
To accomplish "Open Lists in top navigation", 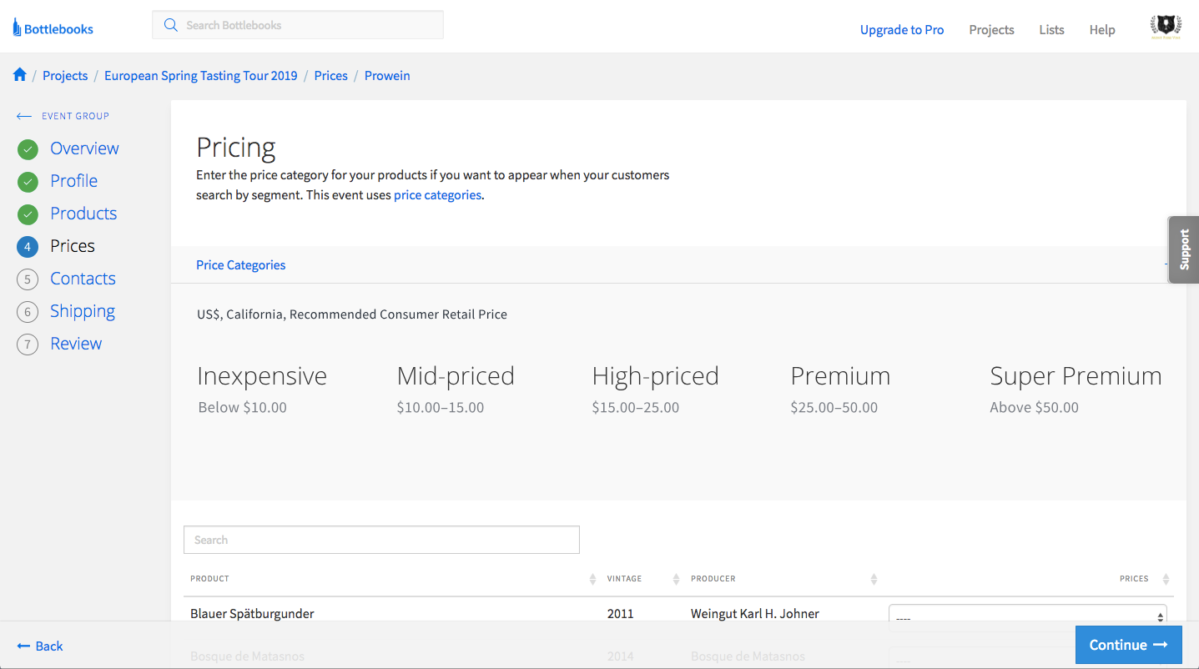I will click(1051, 30).
